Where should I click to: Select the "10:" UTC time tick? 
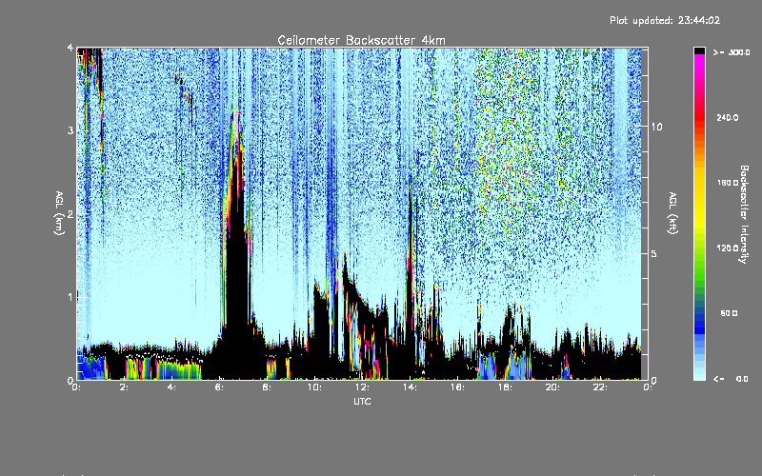click(314, 387)
